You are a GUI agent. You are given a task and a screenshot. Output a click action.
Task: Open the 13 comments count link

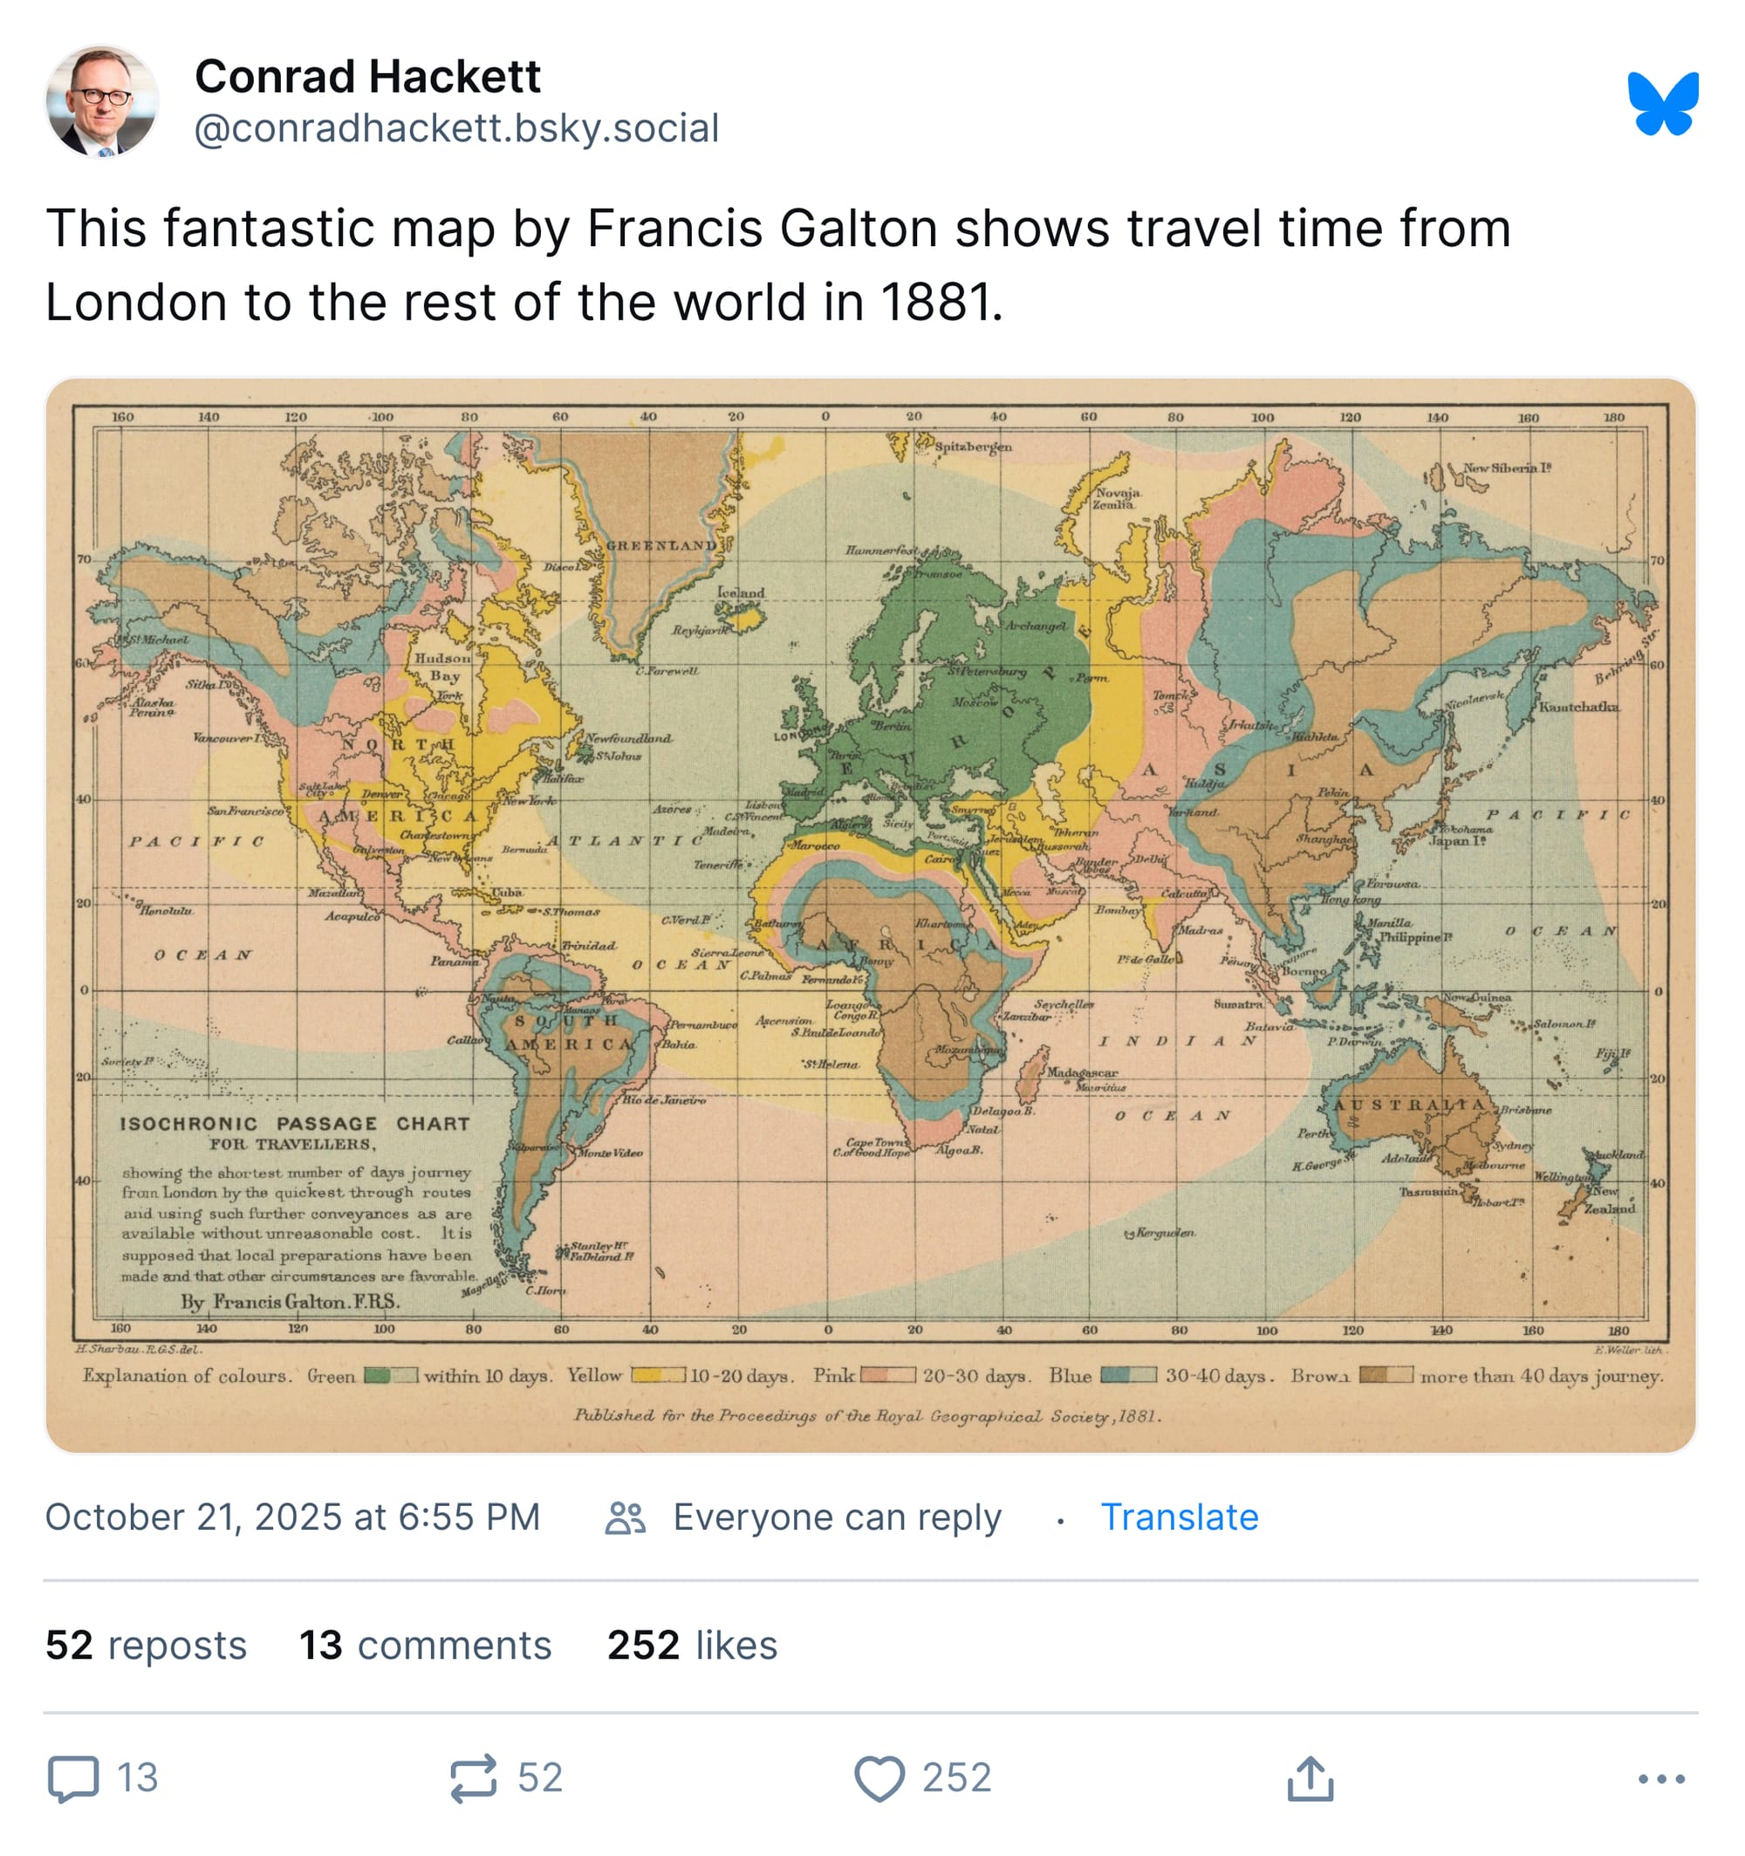pos(425,1645)
